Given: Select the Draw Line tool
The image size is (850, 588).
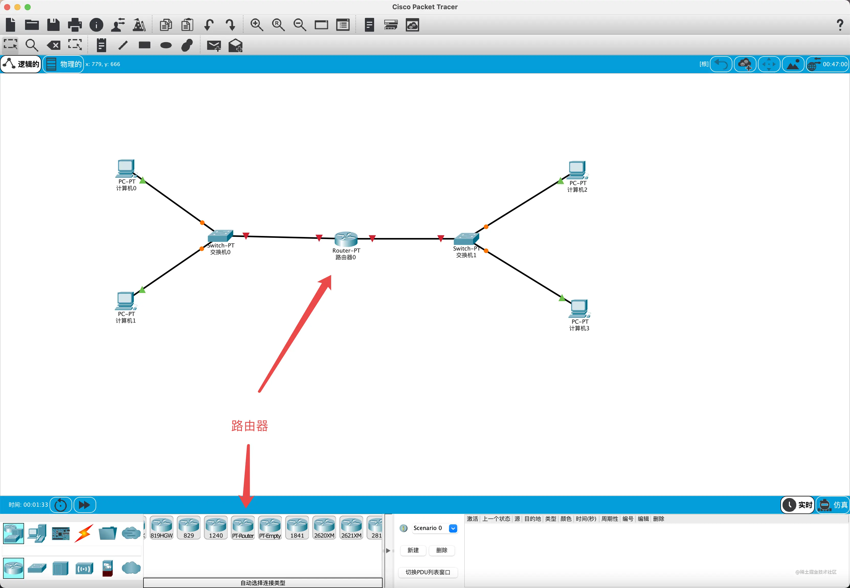Looking at the screenshot, I should click(123, 45).
